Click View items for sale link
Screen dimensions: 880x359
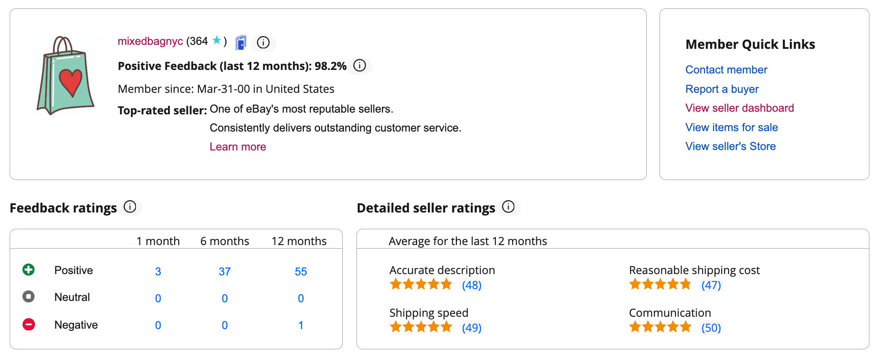point(731,128)
